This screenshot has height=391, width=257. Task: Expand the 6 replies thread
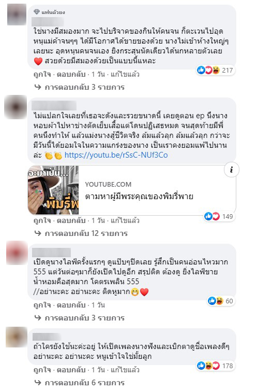[x=79, y=383]
